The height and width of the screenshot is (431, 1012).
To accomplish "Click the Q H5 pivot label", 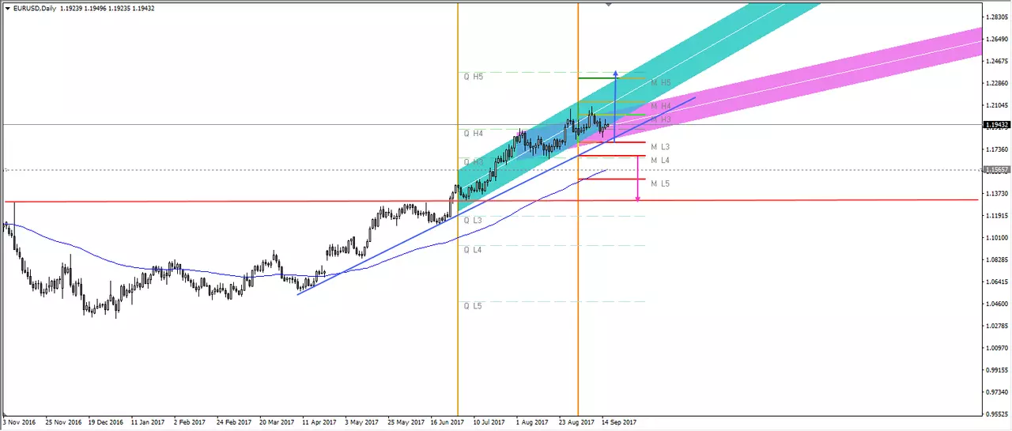I will pos(473,77).
